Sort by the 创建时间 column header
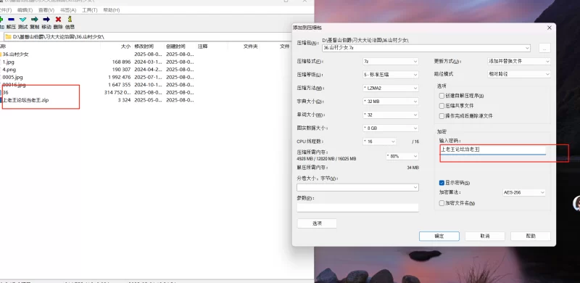This screenshot has width=580, height=283. (175, 46)
